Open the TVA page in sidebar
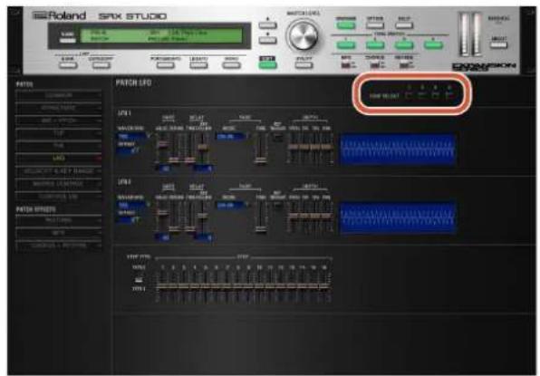This screenshot has width=540, height=376. pos(59,146)
